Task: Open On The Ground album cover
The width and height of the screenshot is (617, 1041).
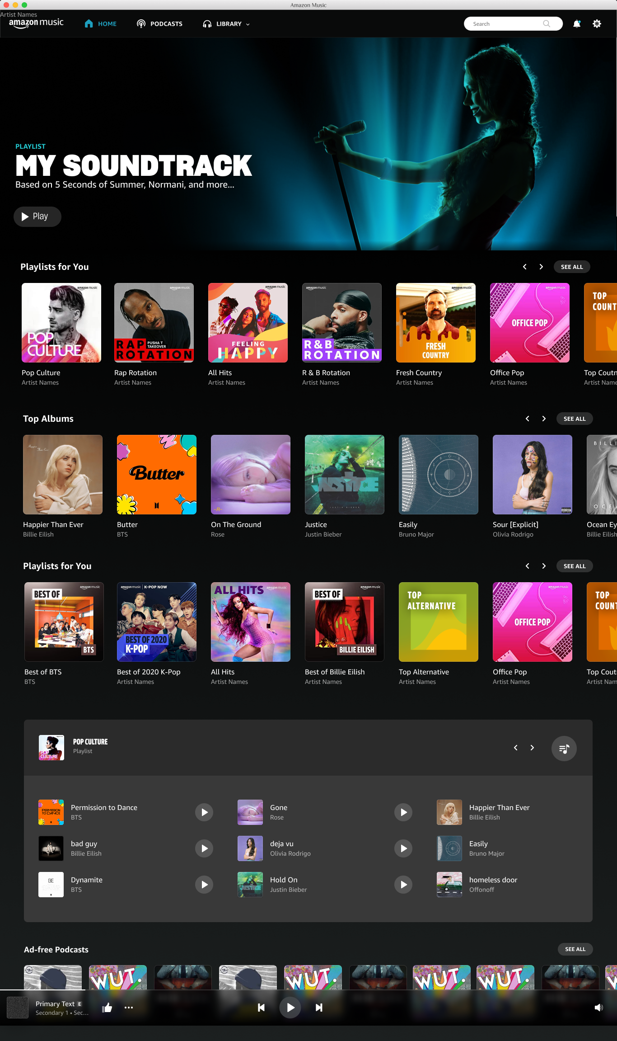Action: click(x=251, y=475)
